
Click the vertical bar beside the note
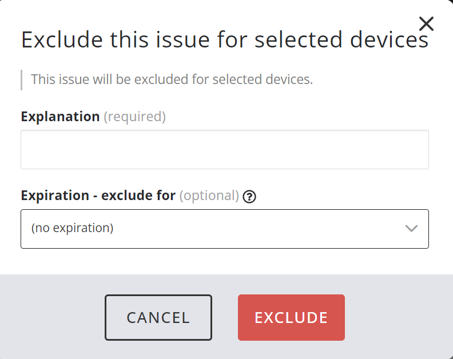pos(21,79)
